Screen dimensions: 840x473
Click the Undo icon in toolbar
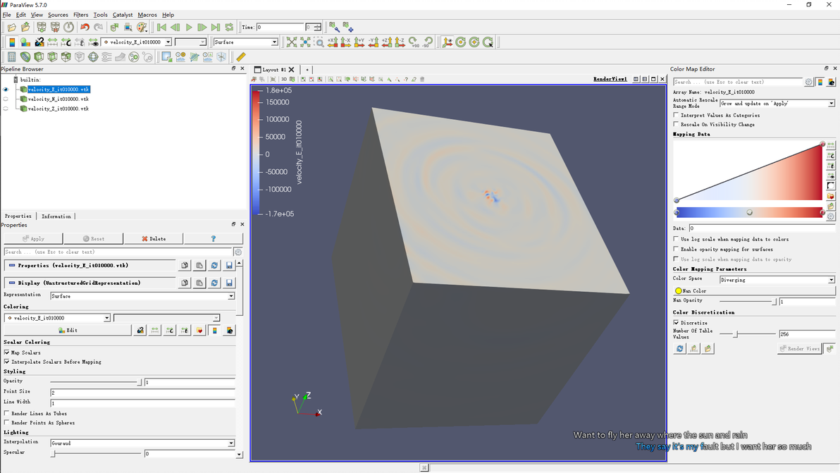point(85,27)
